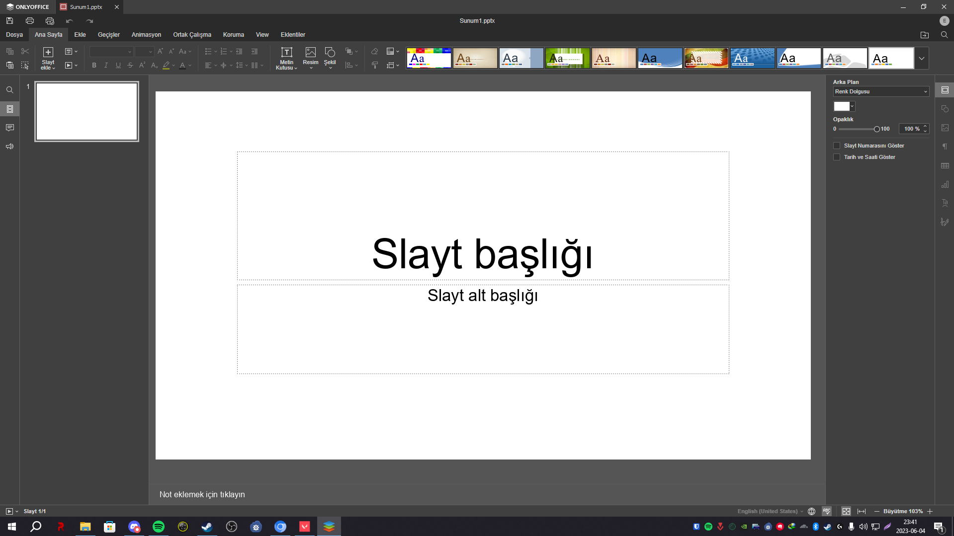
Task: Expand the slide themes gallery
Action: click(922, 58)
